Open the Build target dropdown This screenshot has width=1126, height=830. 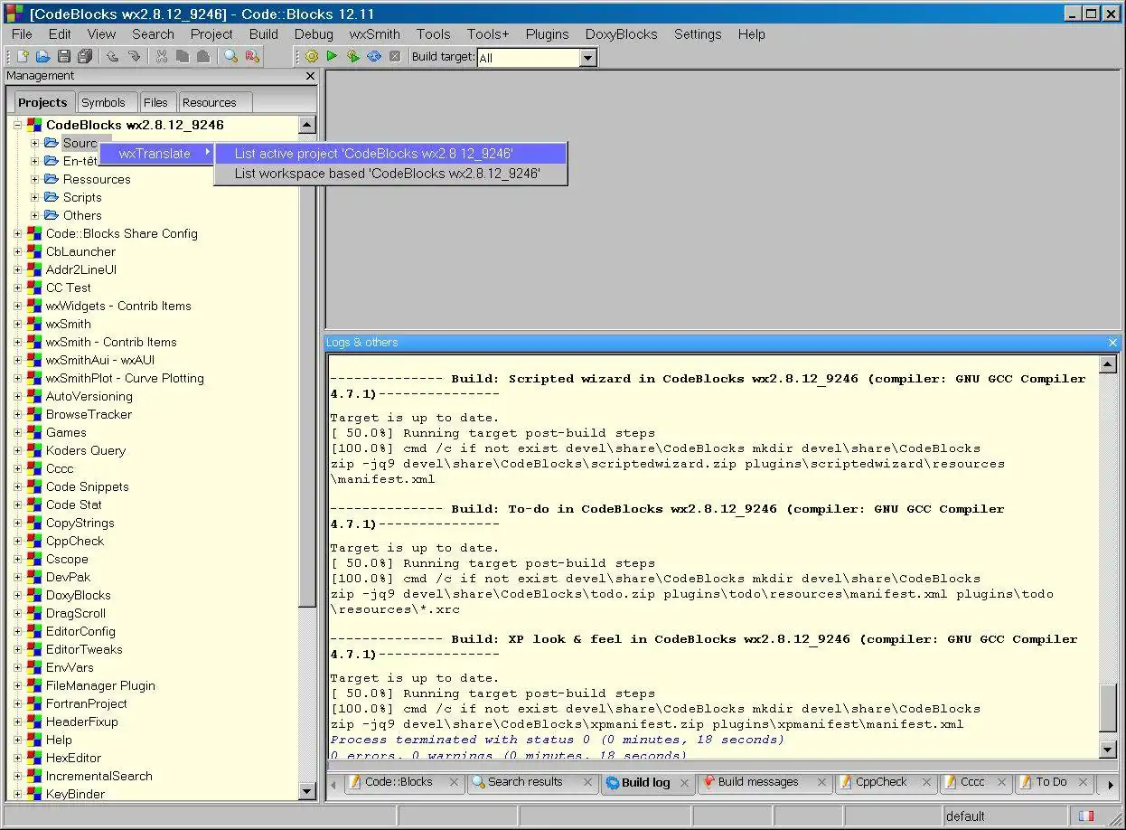(x=588, y=58)
